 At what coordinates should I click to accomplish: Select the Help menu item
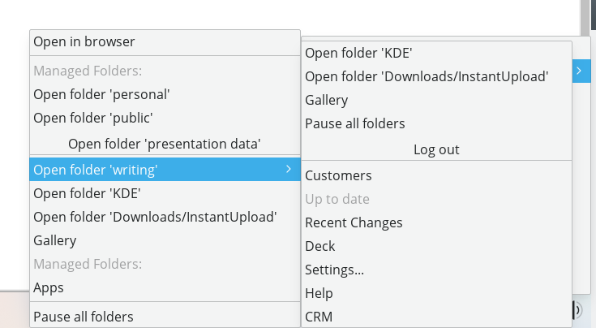click(x=319, y=293)
